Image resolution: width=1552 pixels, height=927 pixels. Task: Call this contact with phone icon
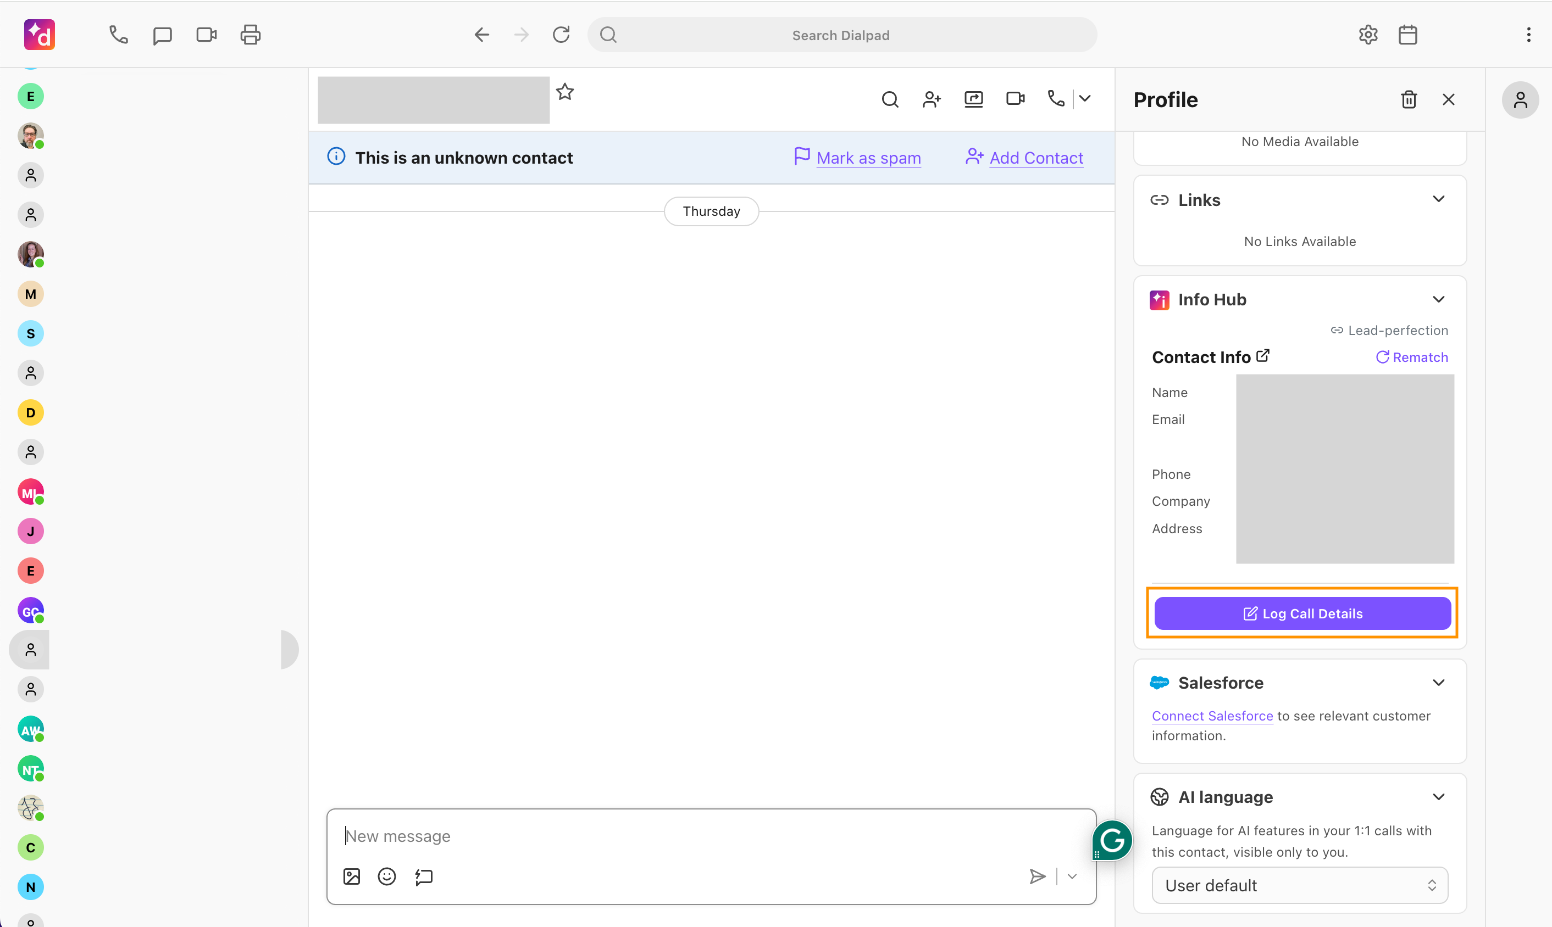point(1056,99)
